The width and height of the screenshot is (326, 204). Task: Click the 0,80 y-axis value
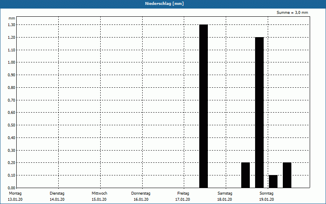11,88
